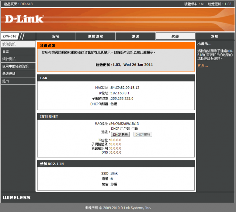Click the 硬體版本 : A1 text

point(194,4)
